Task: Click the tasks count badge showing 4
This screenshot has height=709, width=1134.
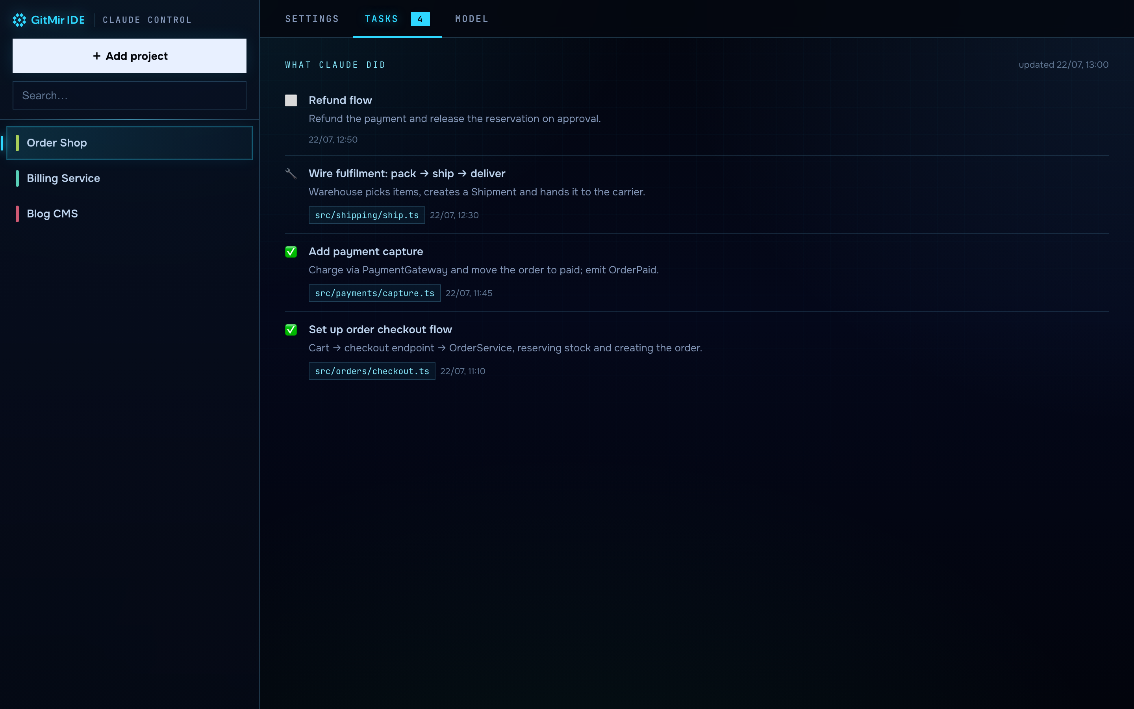Action: [x=421, y=19]
